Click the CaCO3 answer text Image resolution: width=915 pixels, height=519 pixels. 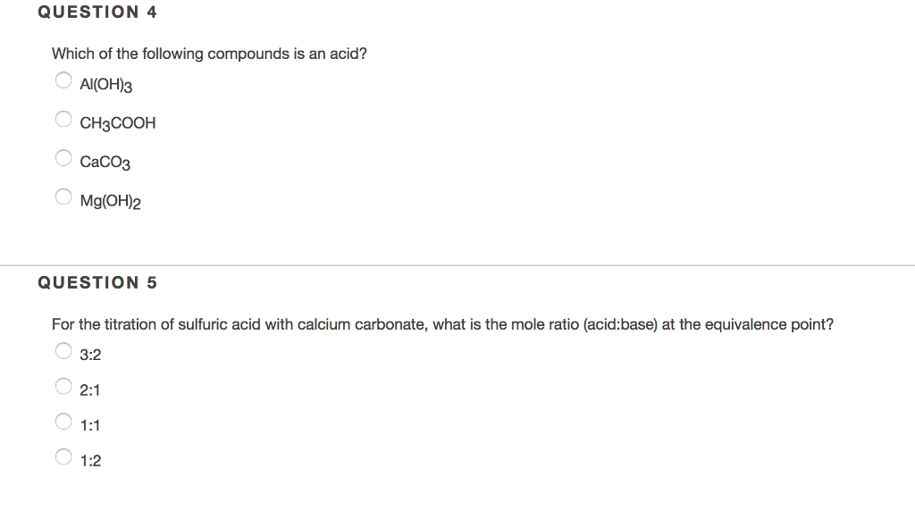pyautogui.click(x=105, y=162)
